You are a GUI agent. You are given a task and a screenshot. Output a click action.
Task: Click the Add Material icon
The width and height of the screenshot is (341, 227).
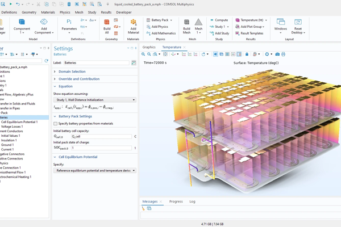(x=134, y=22)
